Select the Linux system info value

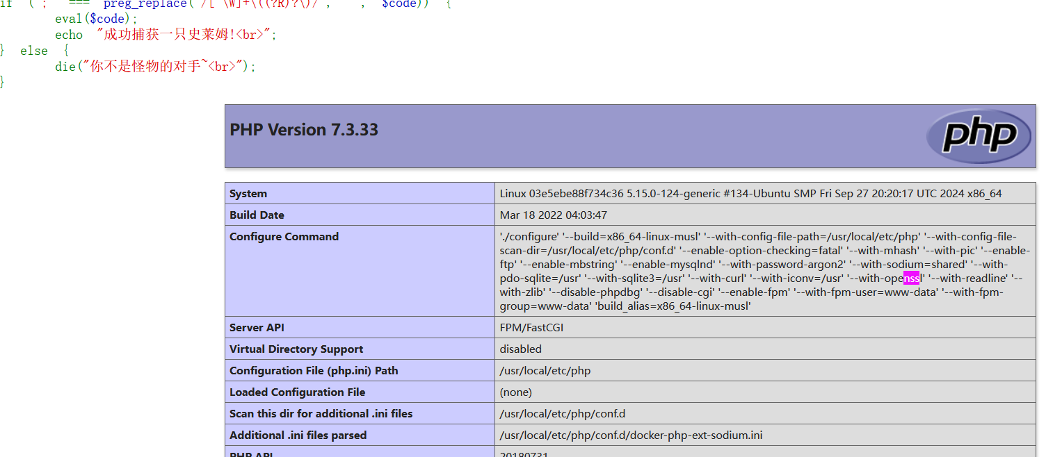point(750,193)
